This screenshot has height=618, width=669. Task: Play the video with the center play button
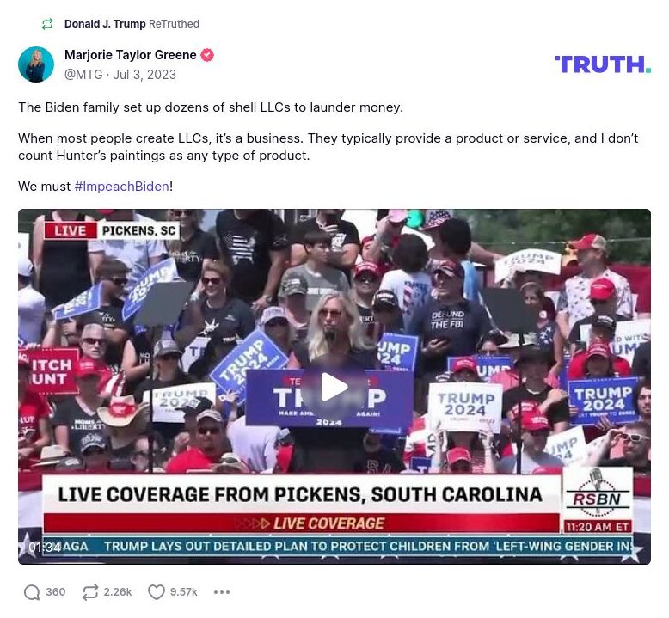pyautogui.click(x=334, y=387)
